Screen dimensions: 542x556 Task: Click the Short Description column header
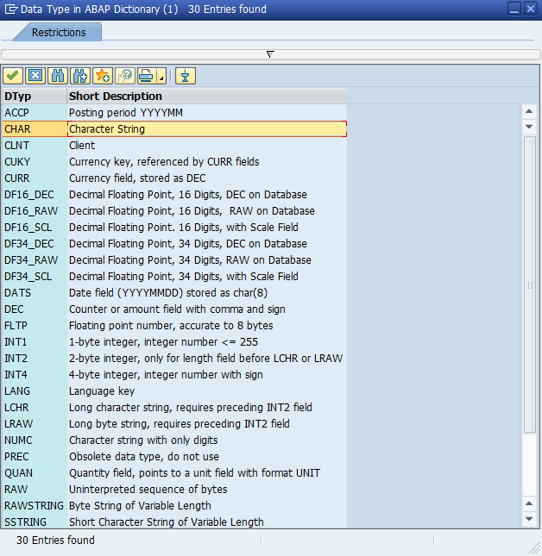[207, 96]
